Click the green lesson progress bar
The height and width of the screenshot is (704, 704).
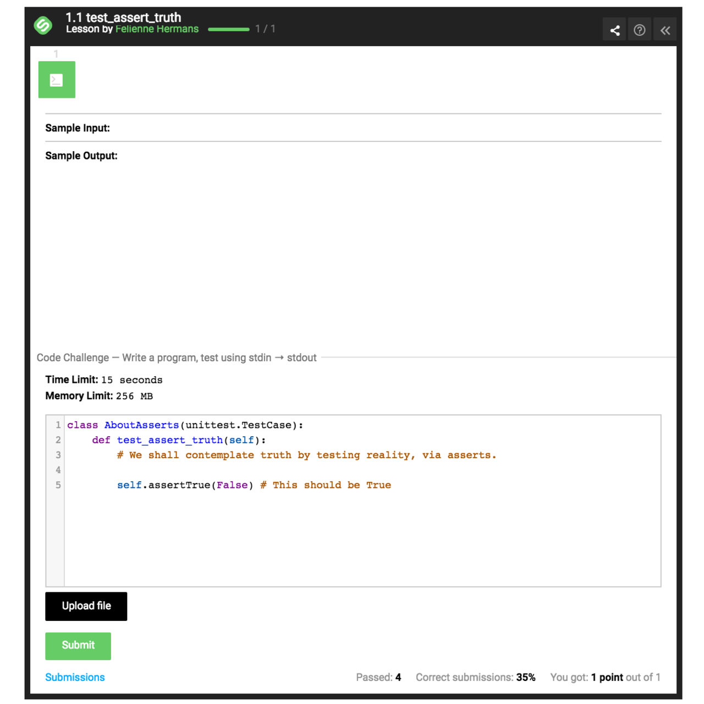pos(228,29)
